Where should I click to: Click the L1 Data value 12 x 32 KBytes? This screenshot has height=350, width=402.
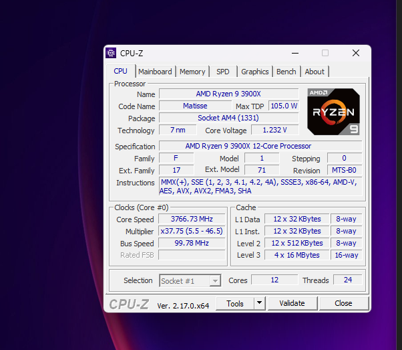297,219
